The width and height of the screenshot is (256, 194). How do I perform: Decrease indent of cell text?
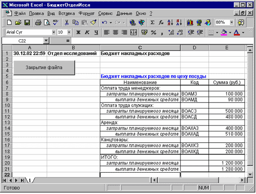click(191, 32)
